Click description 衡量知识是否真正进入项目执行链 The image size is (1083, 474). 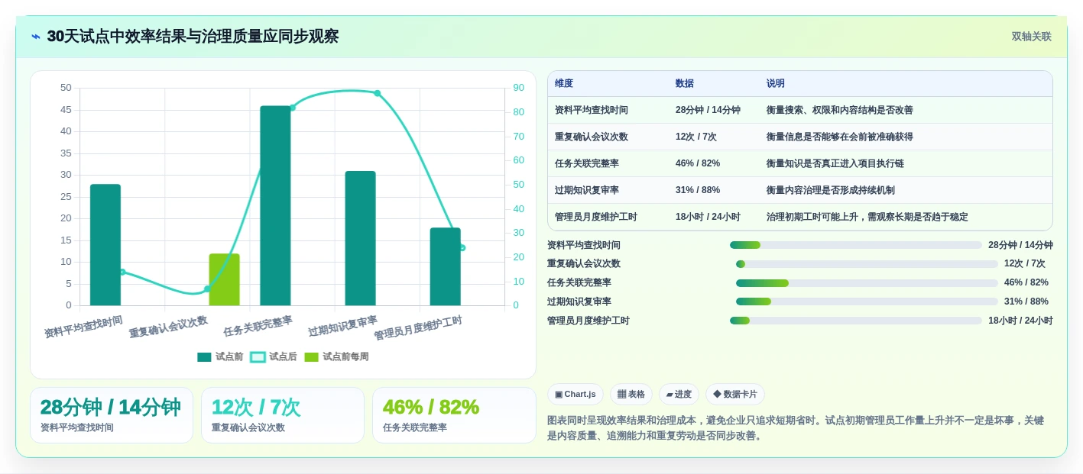[835, 163]
